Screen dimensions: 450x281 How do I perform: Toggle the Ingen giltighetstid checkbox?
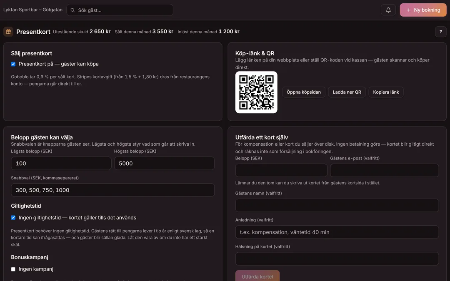13,218
